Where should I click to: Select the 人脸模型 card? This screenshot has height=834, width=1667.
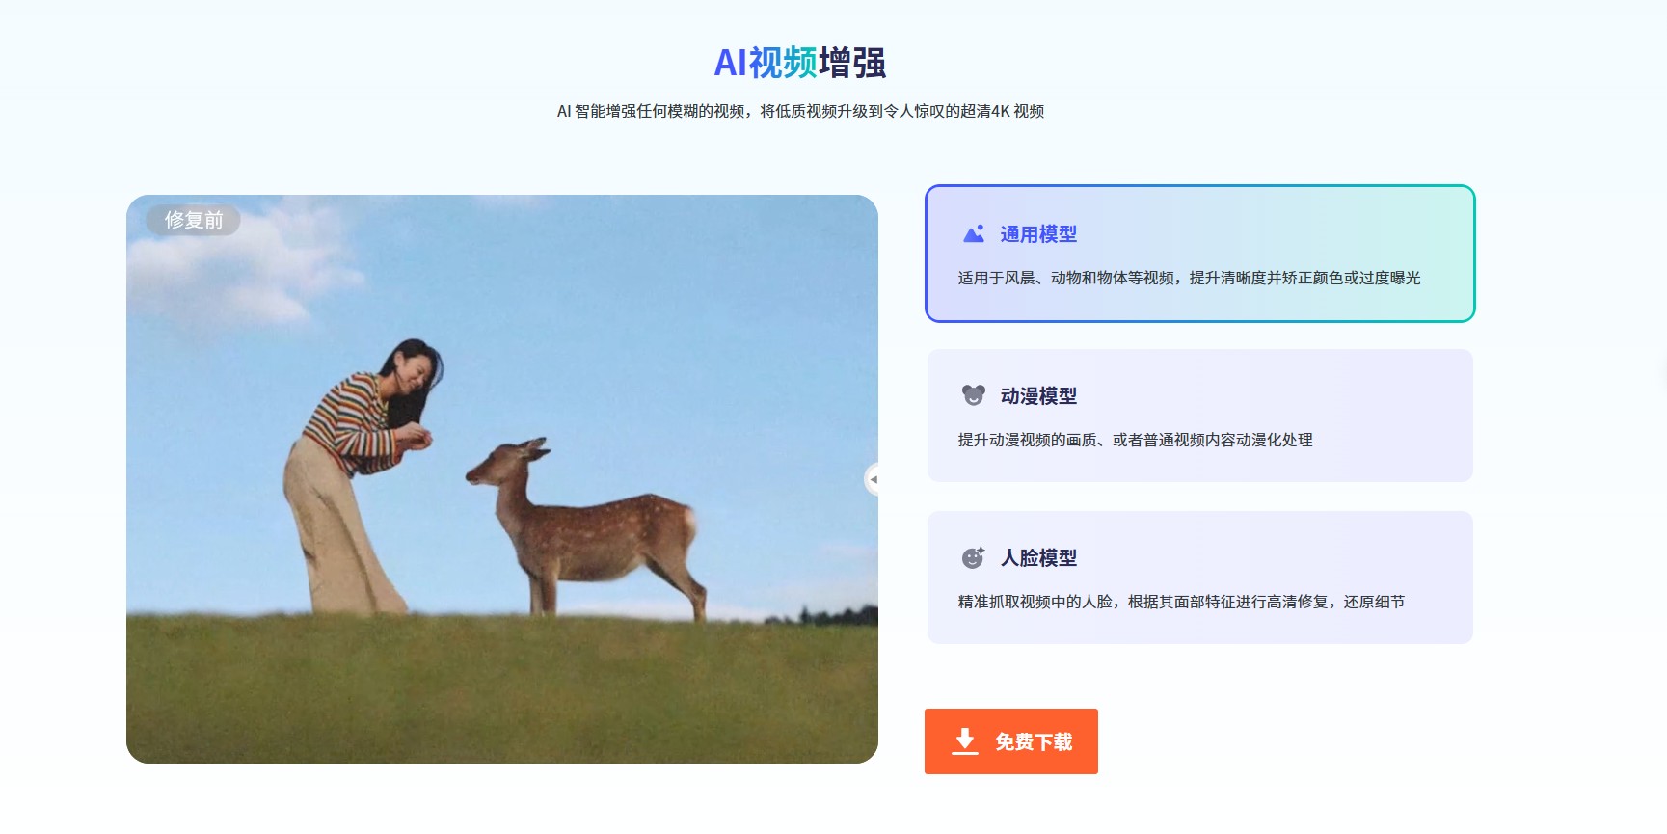pos(1199,578)
